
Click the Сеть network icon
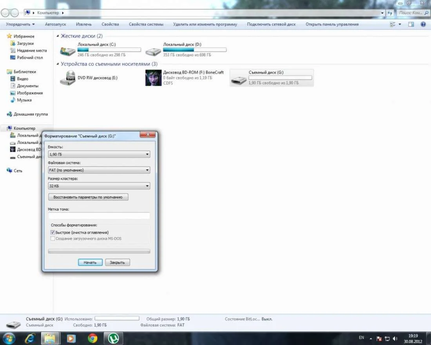point(9,171)
